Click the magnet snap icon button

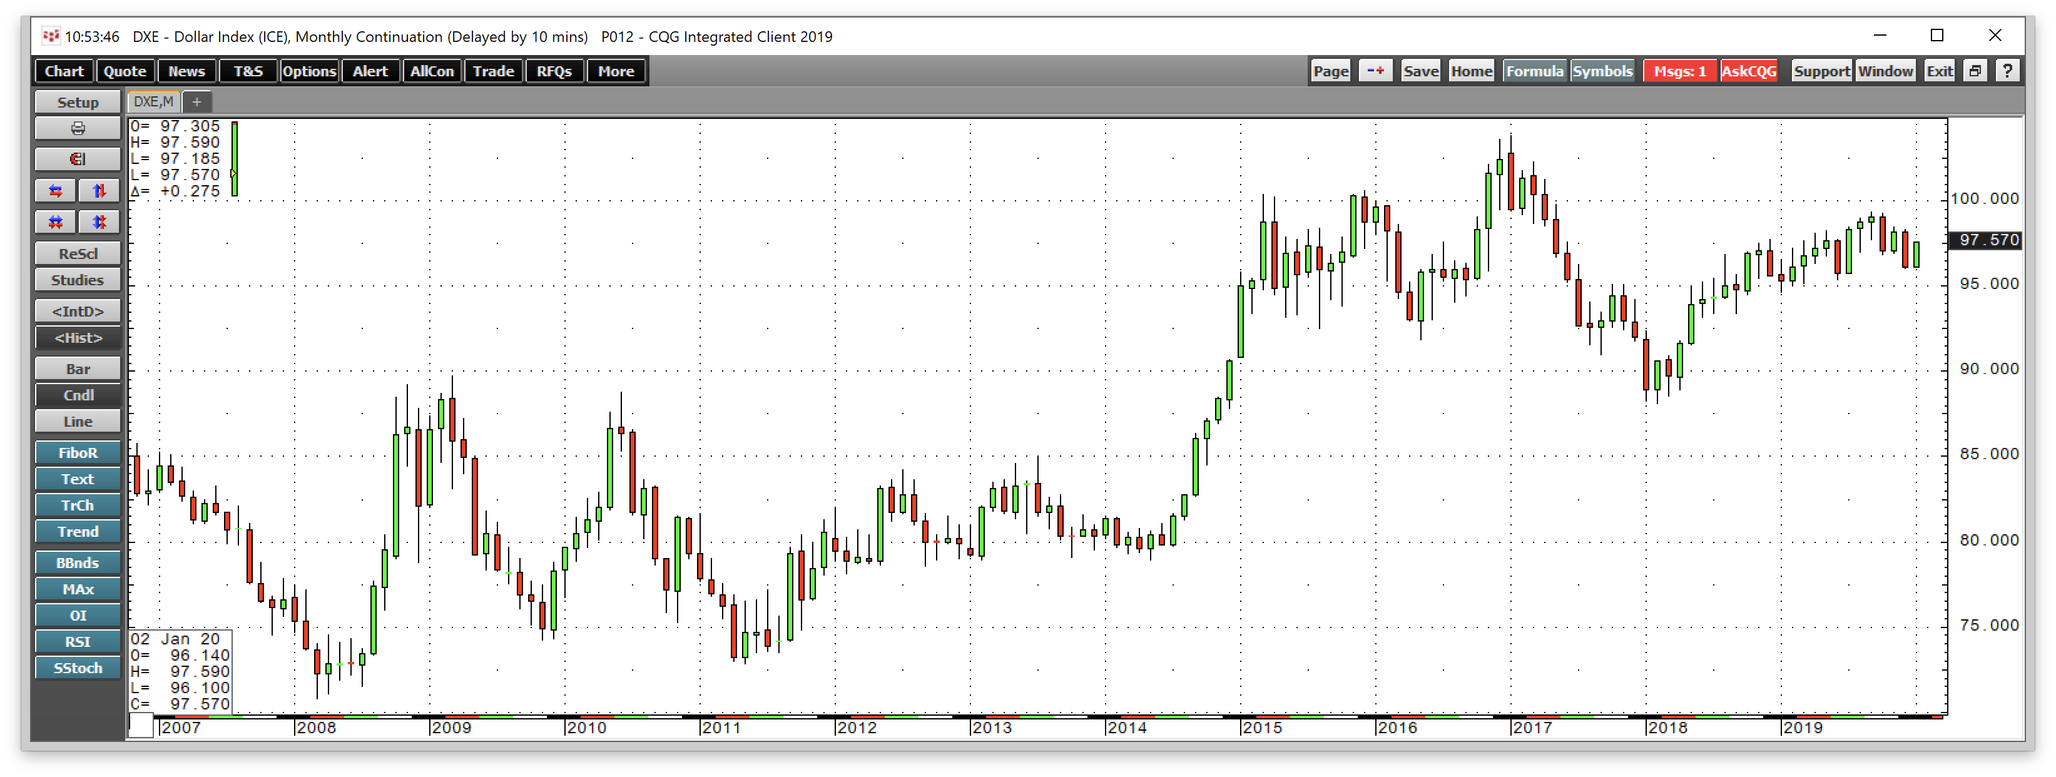click(x=78, y=159)
